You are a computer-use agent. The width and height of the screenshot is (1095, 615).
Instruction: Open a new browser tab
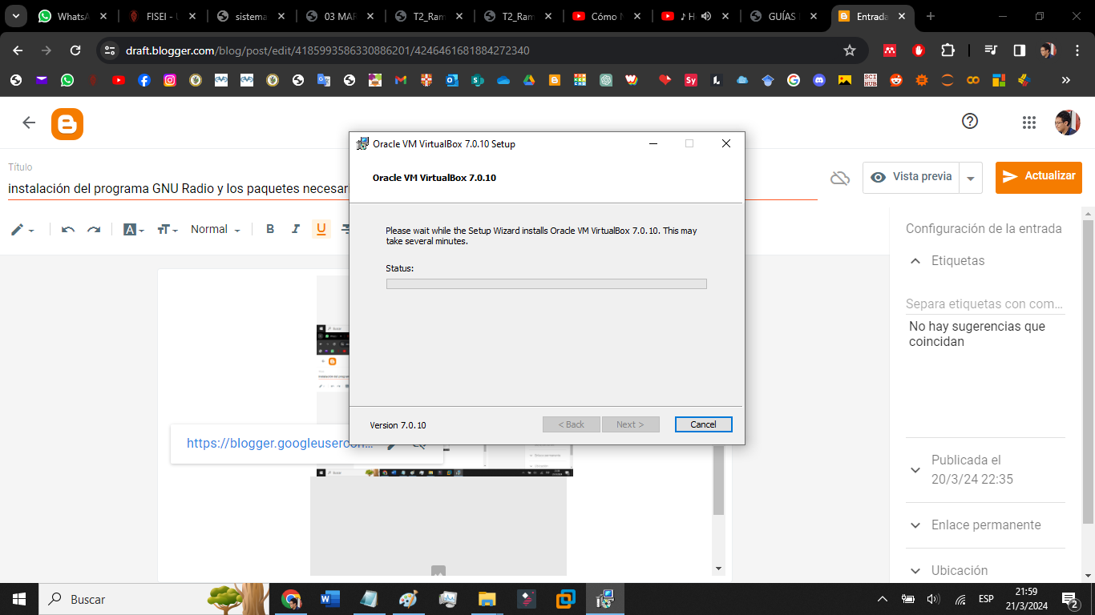tap(931, 16)
